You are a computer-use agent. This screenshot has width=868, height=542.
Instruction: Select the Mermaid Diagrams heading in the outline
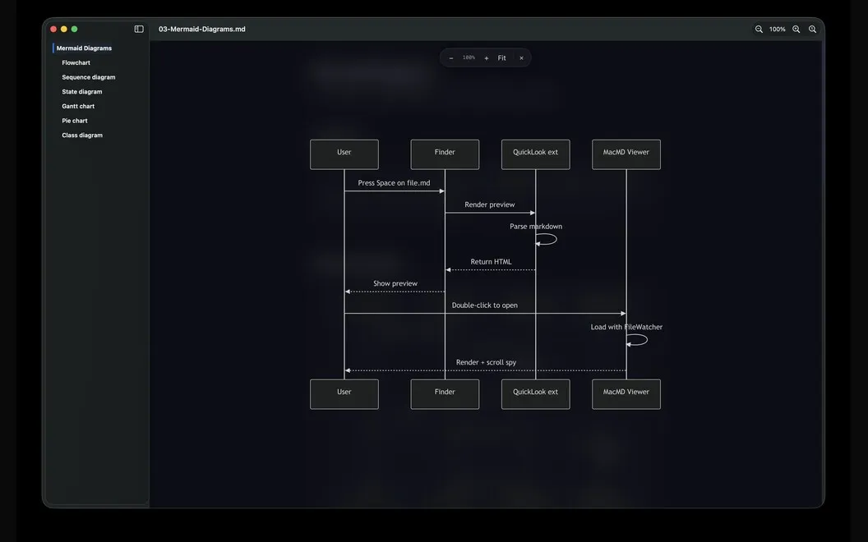tap(84, 48)
